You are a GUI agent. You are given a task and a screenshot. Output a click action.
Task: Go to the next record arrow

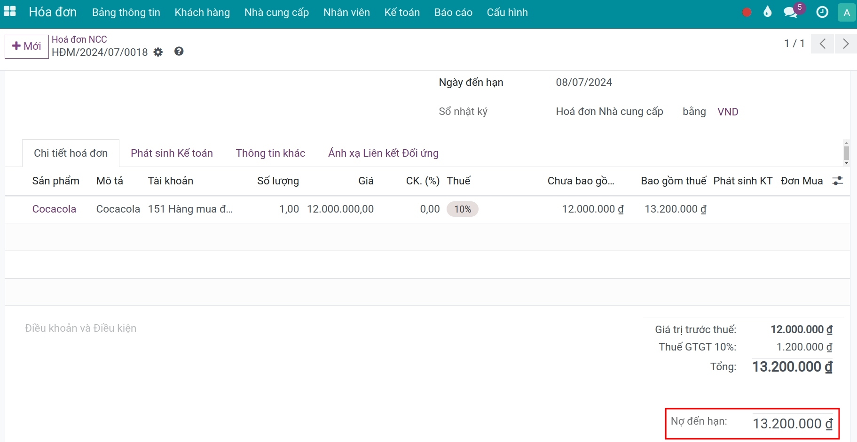coord(846,44)
